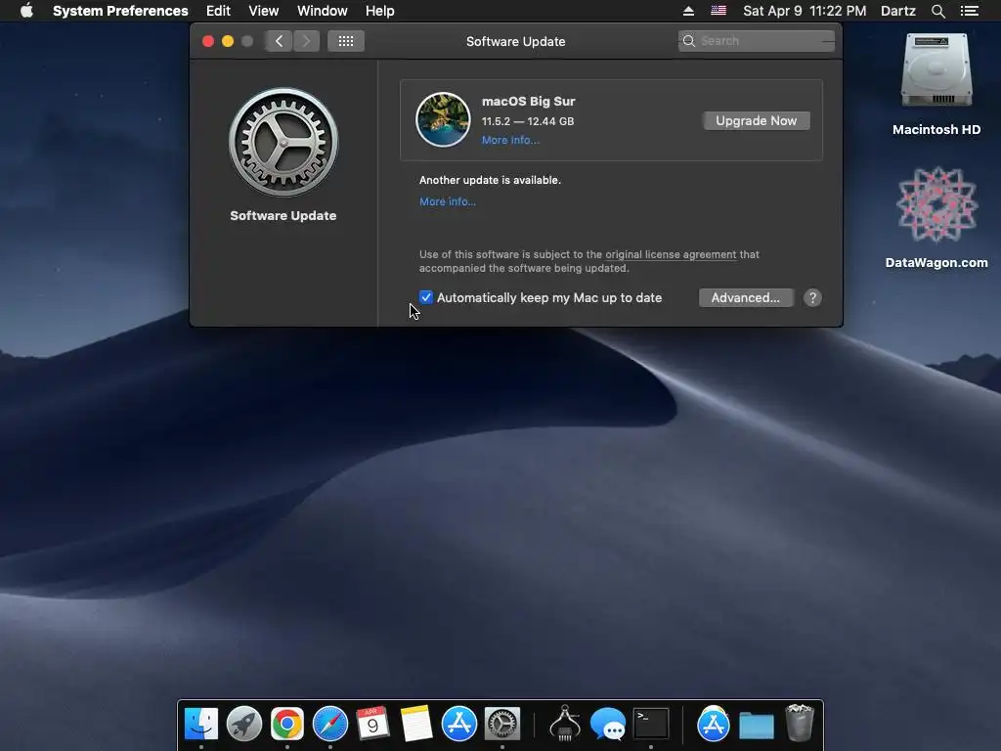Open the blue folder stack in dock
This screenshot has width=1001, height=751.
coord(757,725)
